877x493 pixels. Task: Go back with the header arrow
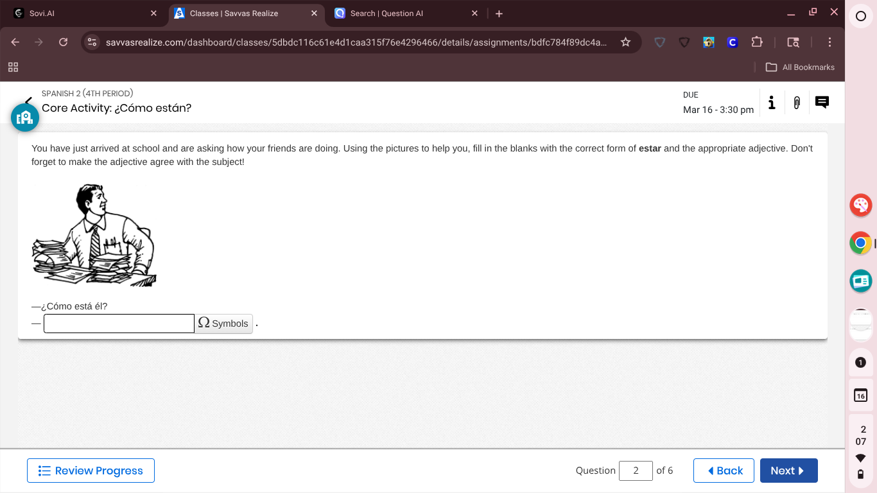[x=28, y=100]
